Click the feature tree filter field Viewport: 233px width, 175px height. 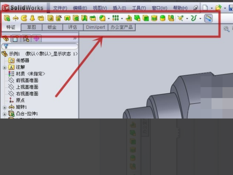click(x=40, y=46)
